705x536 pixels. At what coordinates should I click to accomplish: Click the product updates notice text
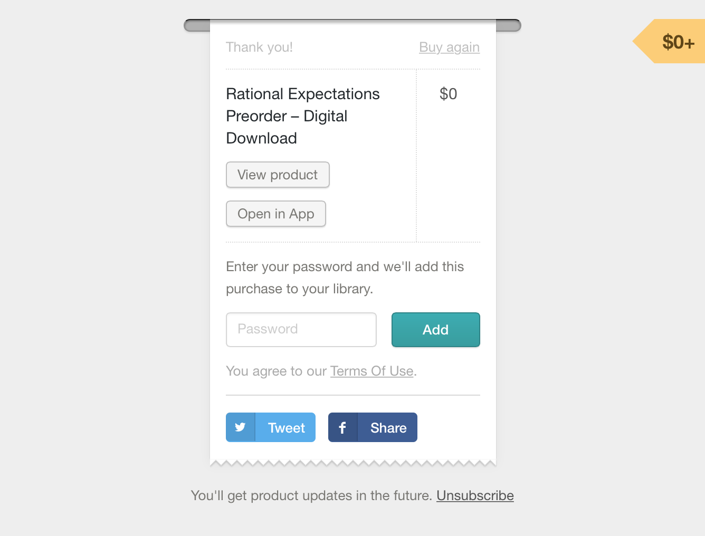point(311,495)
